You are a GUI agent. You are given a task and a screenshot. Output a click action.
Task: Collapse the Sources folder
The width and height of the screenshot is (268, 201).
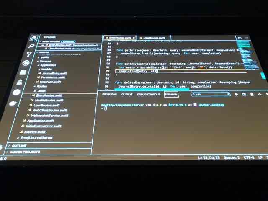(45, 61)
